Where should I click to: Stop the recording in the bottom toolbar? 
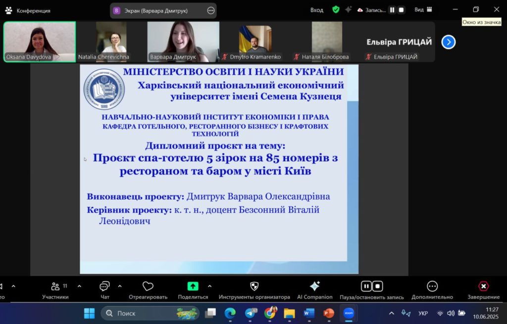click(378, 286)
